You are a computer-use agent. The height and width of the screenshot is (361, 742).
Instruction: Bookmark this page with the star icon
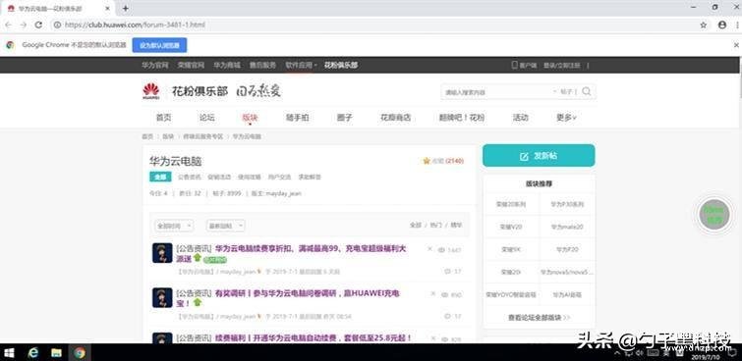(704, 25)
